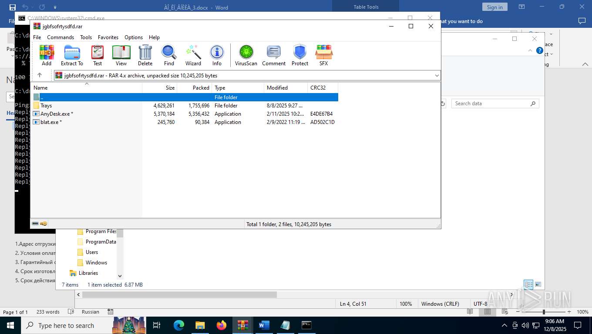Show hidden system tray icons
The image size is (592, 334).
pos(505,325)
